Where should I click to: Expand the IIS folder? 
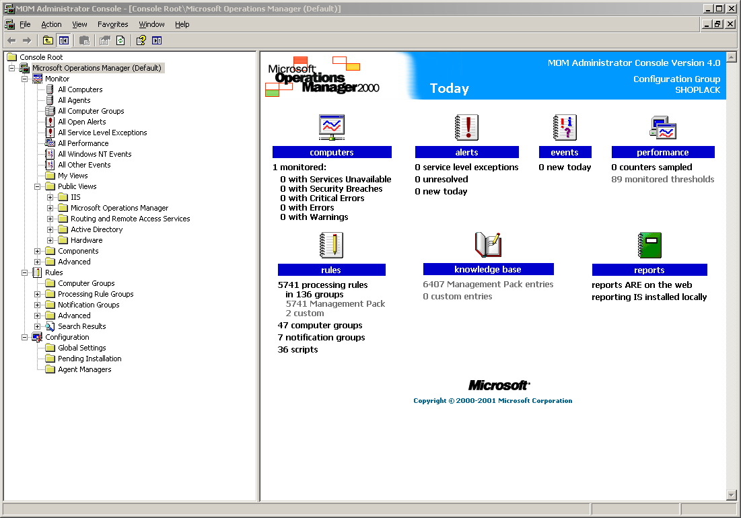pos(50,197)
